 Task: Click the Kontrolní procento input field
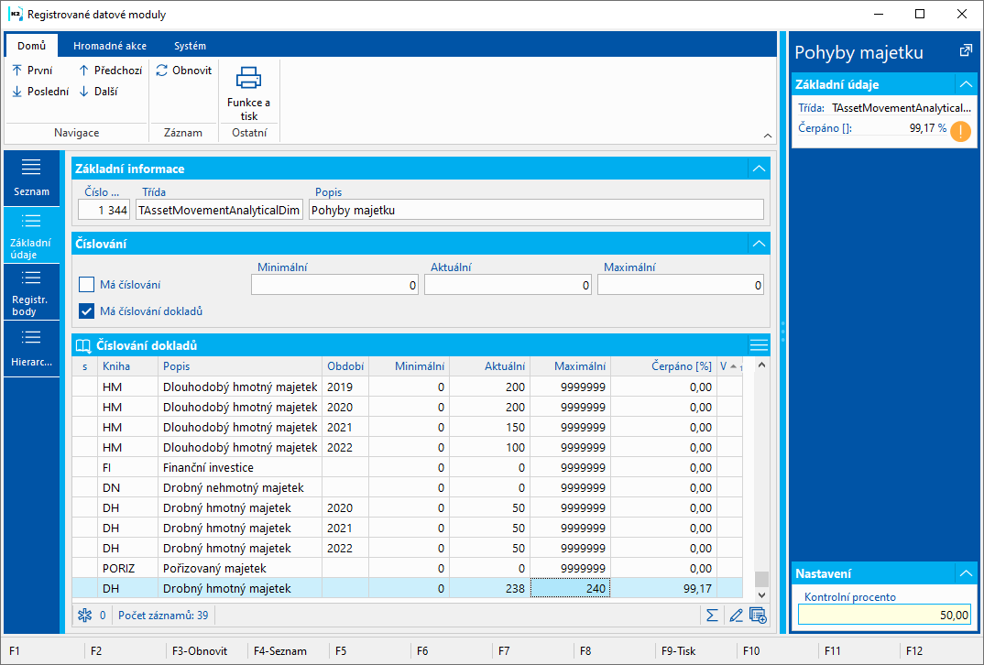coord(884,616)
